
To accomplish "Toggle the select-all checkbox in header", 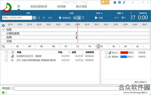I will pyautogui.click(x=7, y=52).
